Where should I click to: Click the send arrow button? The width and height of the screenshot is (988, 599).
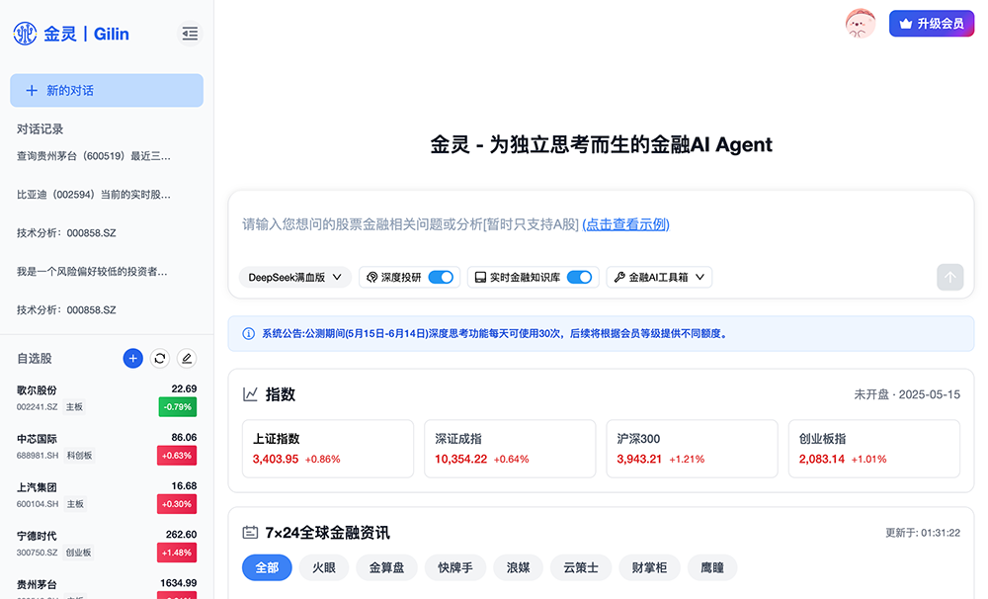point(949,277)
